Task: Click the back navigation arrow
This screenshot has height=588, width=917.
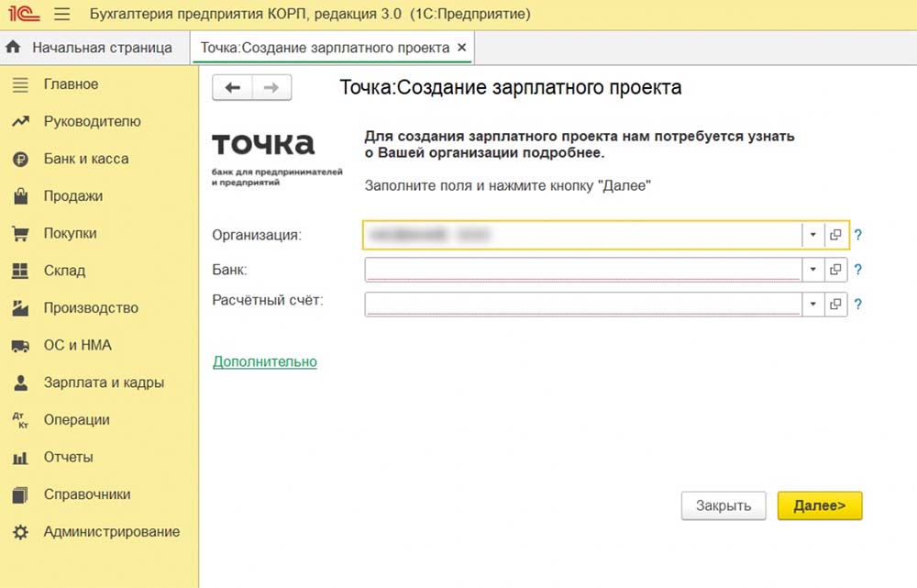Action: click(233, 87)
